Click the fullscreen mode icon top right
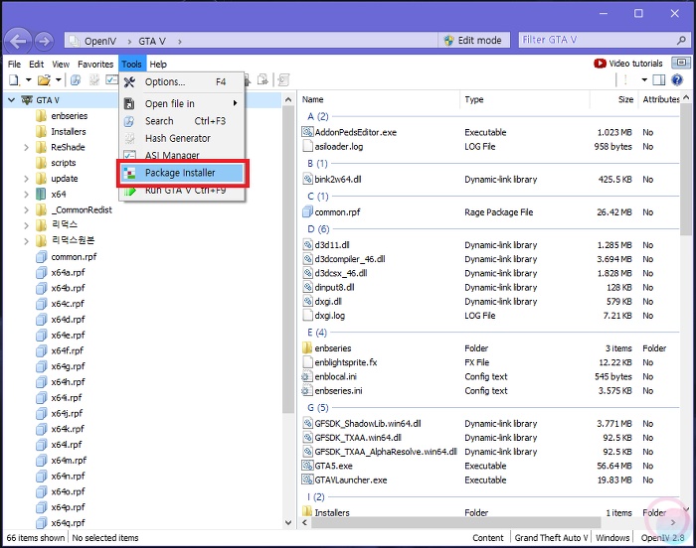Image resolution: width=696 pixels, height=548 pixels. click(681, 63)
